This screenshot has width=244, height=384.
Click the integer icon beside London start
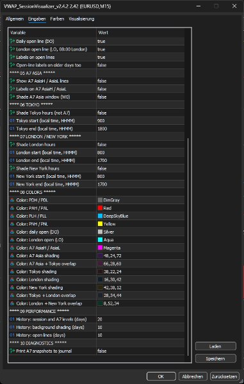point(12,152)
